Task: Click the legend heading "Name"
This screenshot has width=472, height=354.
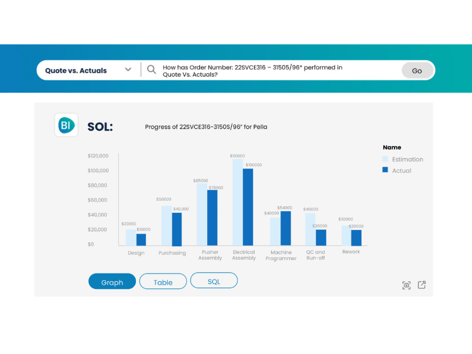Action: coord(392,147)
